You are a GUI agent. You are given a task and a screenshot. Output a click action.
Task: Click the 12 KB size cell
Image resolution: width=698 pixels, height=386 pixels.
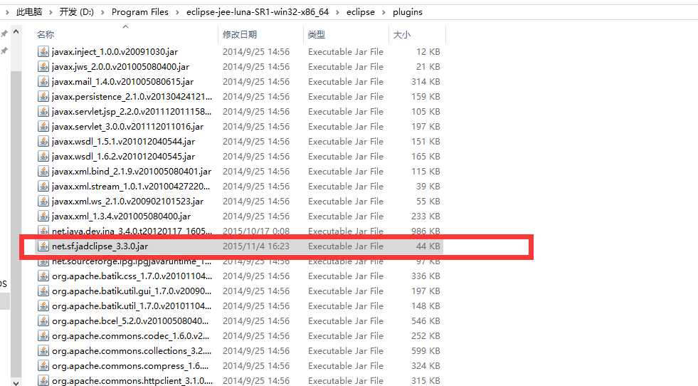pyautogui.click(x=428, y=52)
